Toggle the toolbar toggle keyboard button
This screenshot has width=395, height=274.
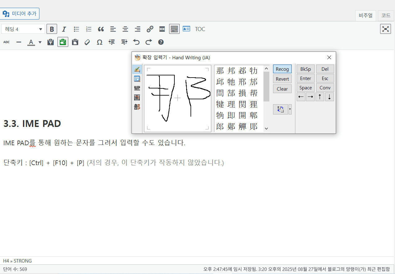174,29
